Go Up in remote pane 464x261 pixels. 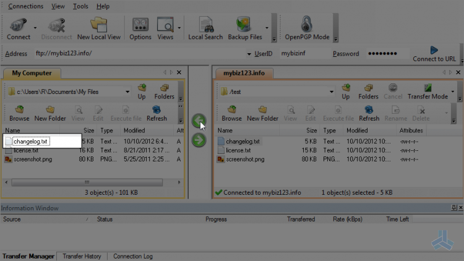pyautogui.click(x=346, y=92)
